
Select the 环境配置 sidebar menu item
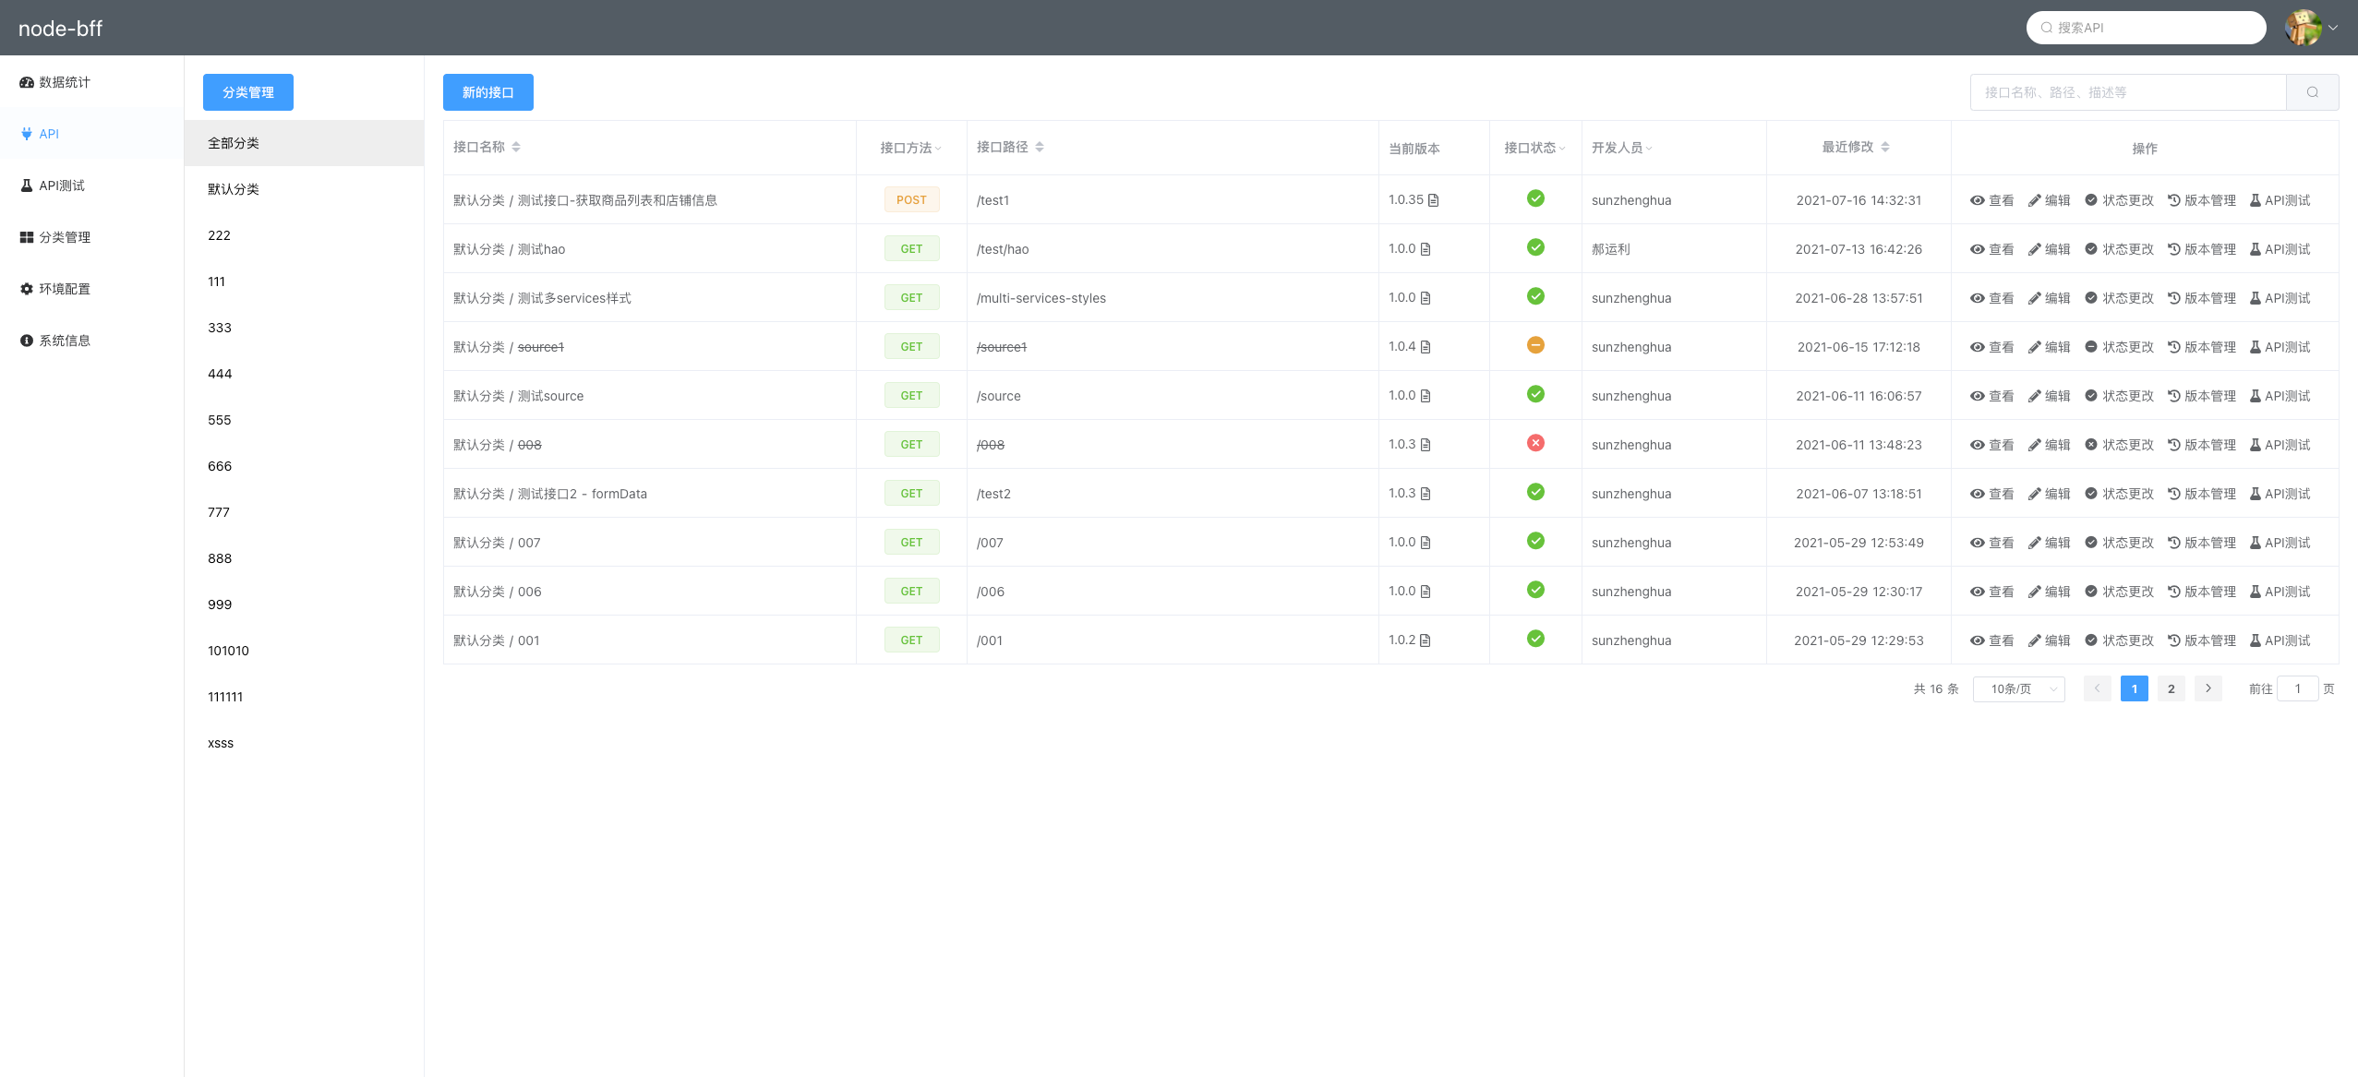click(x=55, y=289)
